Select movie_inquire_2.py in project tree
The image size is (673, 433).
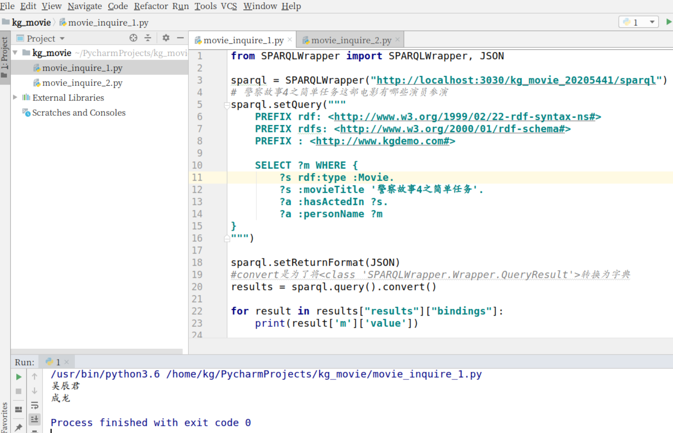(x=82, y=83)
